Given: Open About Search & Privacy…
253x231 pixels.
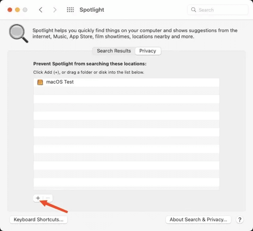Looking at the screenshot, I should [x=198, y=219].
